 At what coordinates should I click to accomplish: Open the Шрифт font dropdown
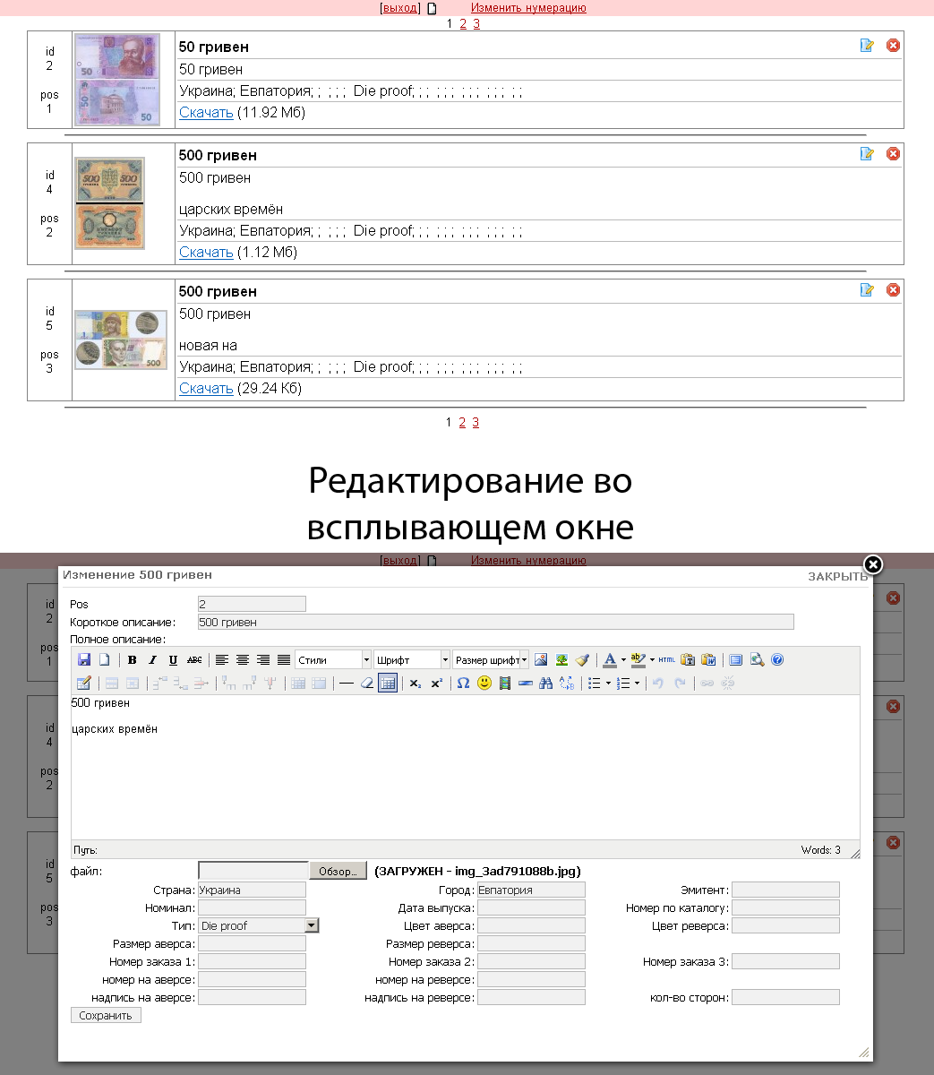[x=412, y=660]
